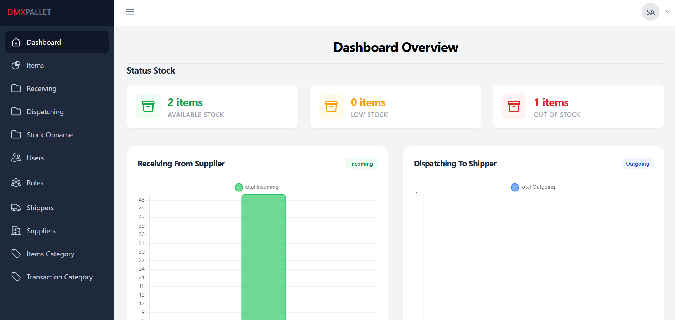675x320 pixels.
Task: Click the red Out of Stock box icon
Action: coord(514,107)
